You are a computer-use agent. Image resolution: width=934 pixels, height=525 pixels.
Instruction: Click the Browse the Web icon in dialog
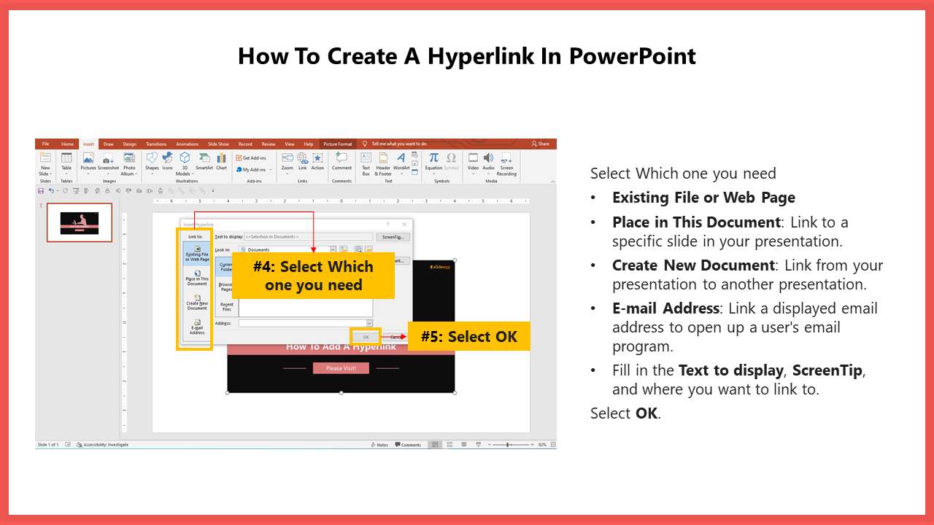[358, 249]
